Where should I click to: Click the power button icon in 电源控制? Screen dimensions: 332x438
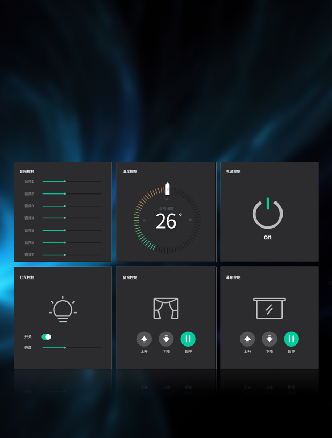268,213
